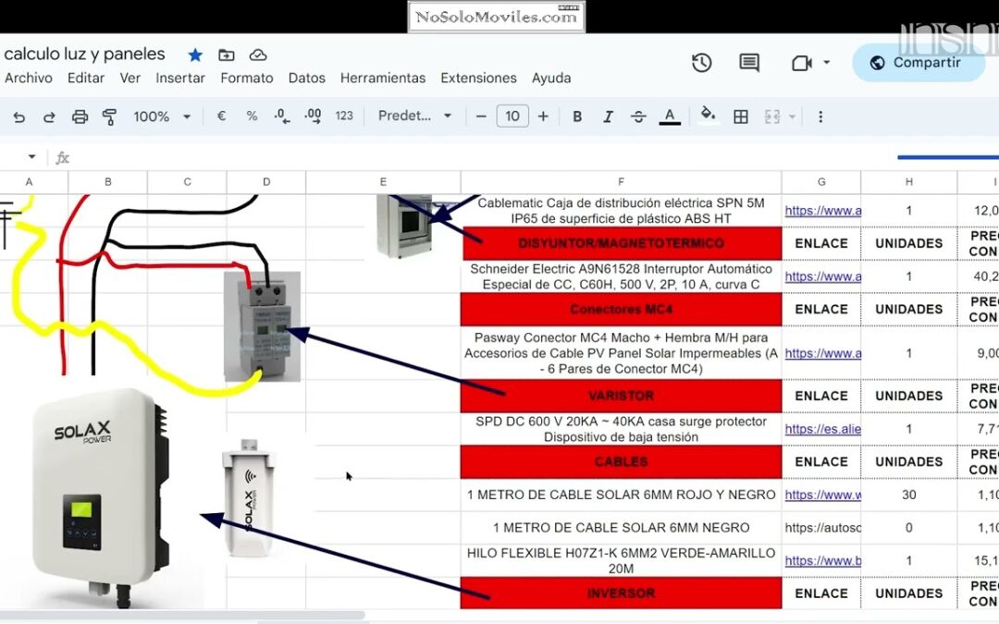Show more toolbar options
Viewport: 999px width, 624px height.
coord(820,116)
